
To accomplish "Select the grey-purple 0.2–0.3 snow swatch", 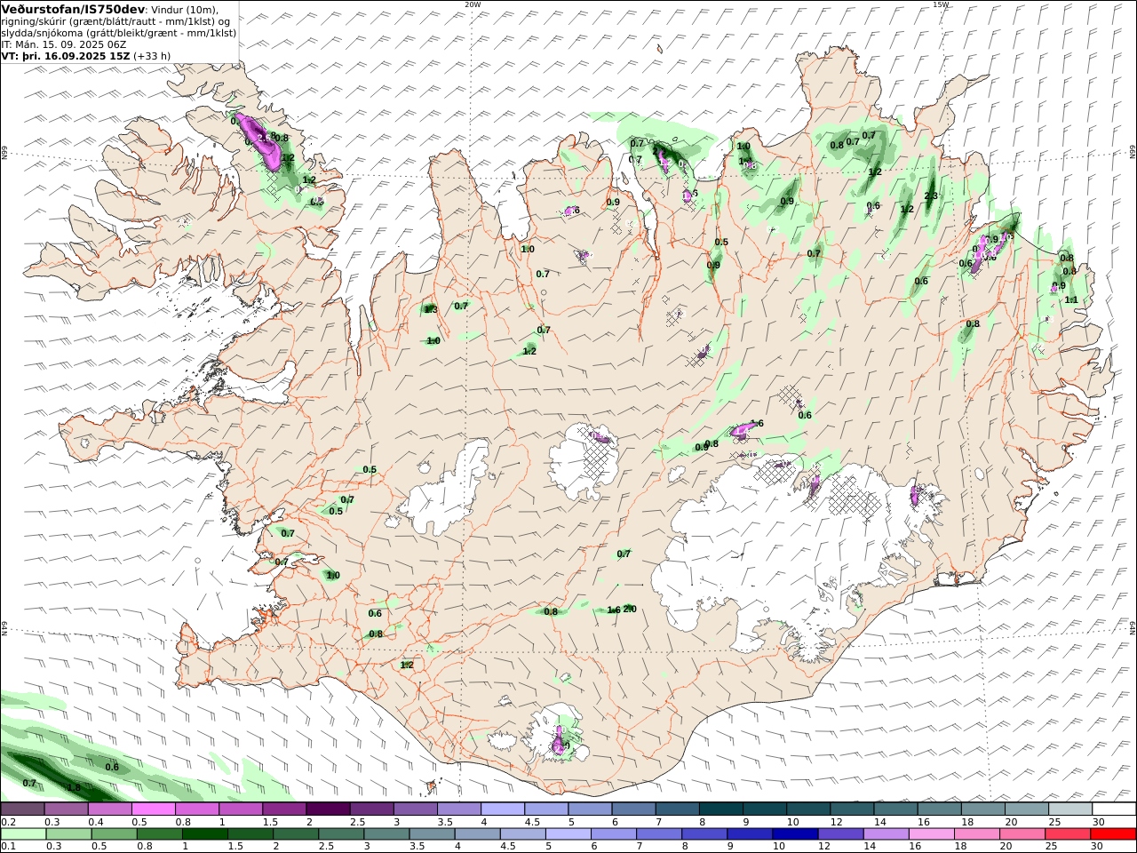I will click(22, 809).
